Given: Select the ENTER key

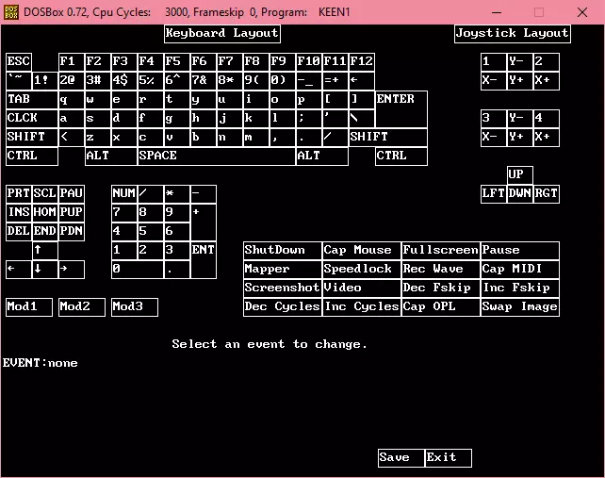Looking at the screenshot, I should (x=401, y=109).
